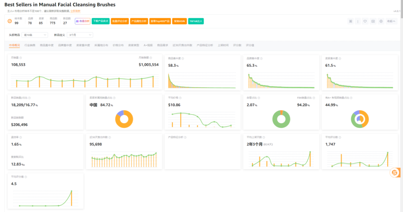Open the video tutorial play icon
This screenshot has width=403, height=212.
click(x=373, y=21)
